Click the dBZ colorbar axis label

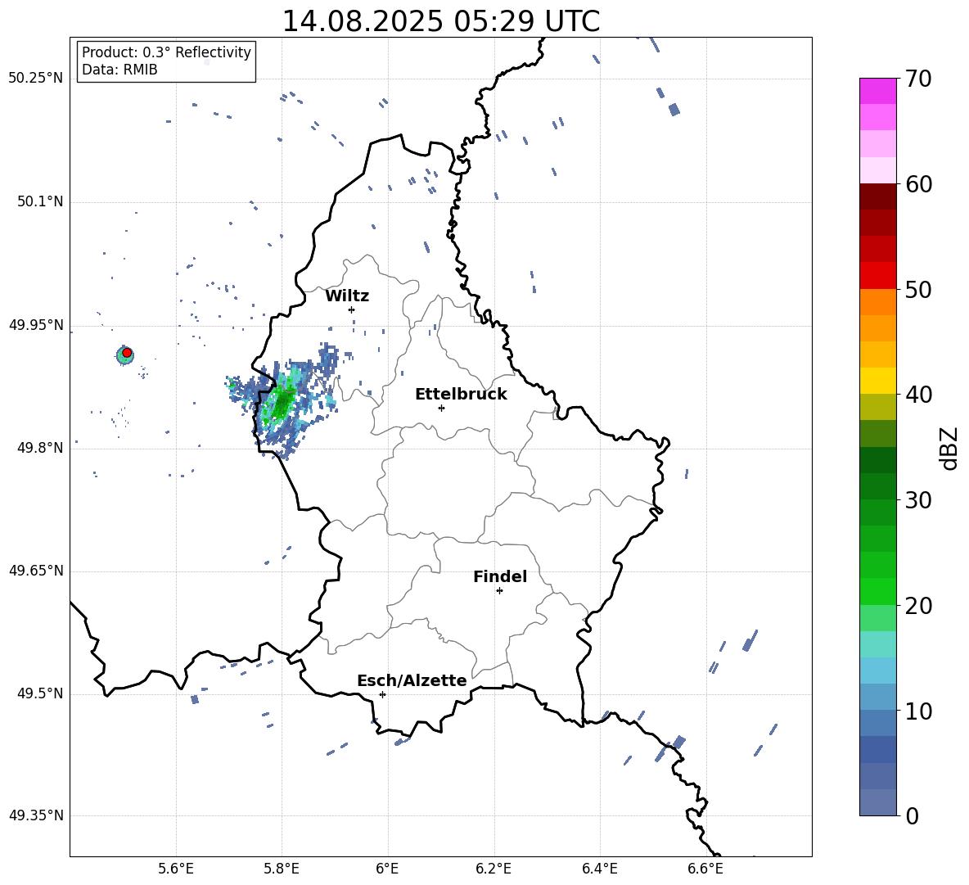(949, 448)
